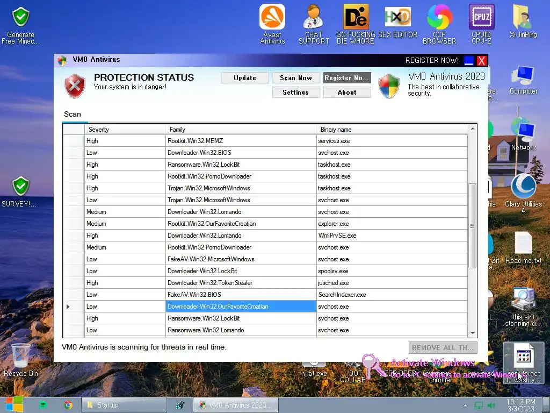This screenshot has width=550, height=413.
Task: Click VM0 Antivirus 2023 taskbar button
Action: pyautogui.click(x=235, y=405)
